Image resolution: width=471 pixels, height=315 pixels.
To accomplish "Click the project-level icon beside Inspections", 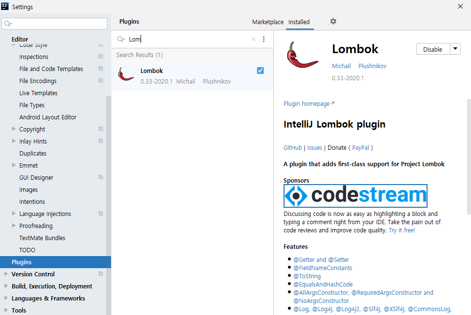I will pos(100,57).
